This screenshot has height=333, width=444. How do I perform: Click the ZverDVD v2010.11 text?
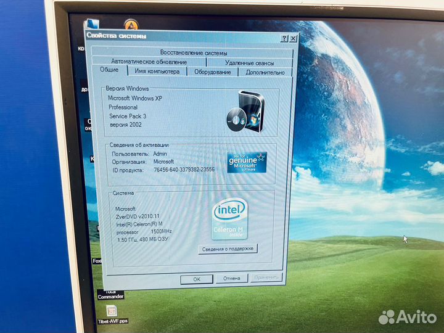point(138,216)
